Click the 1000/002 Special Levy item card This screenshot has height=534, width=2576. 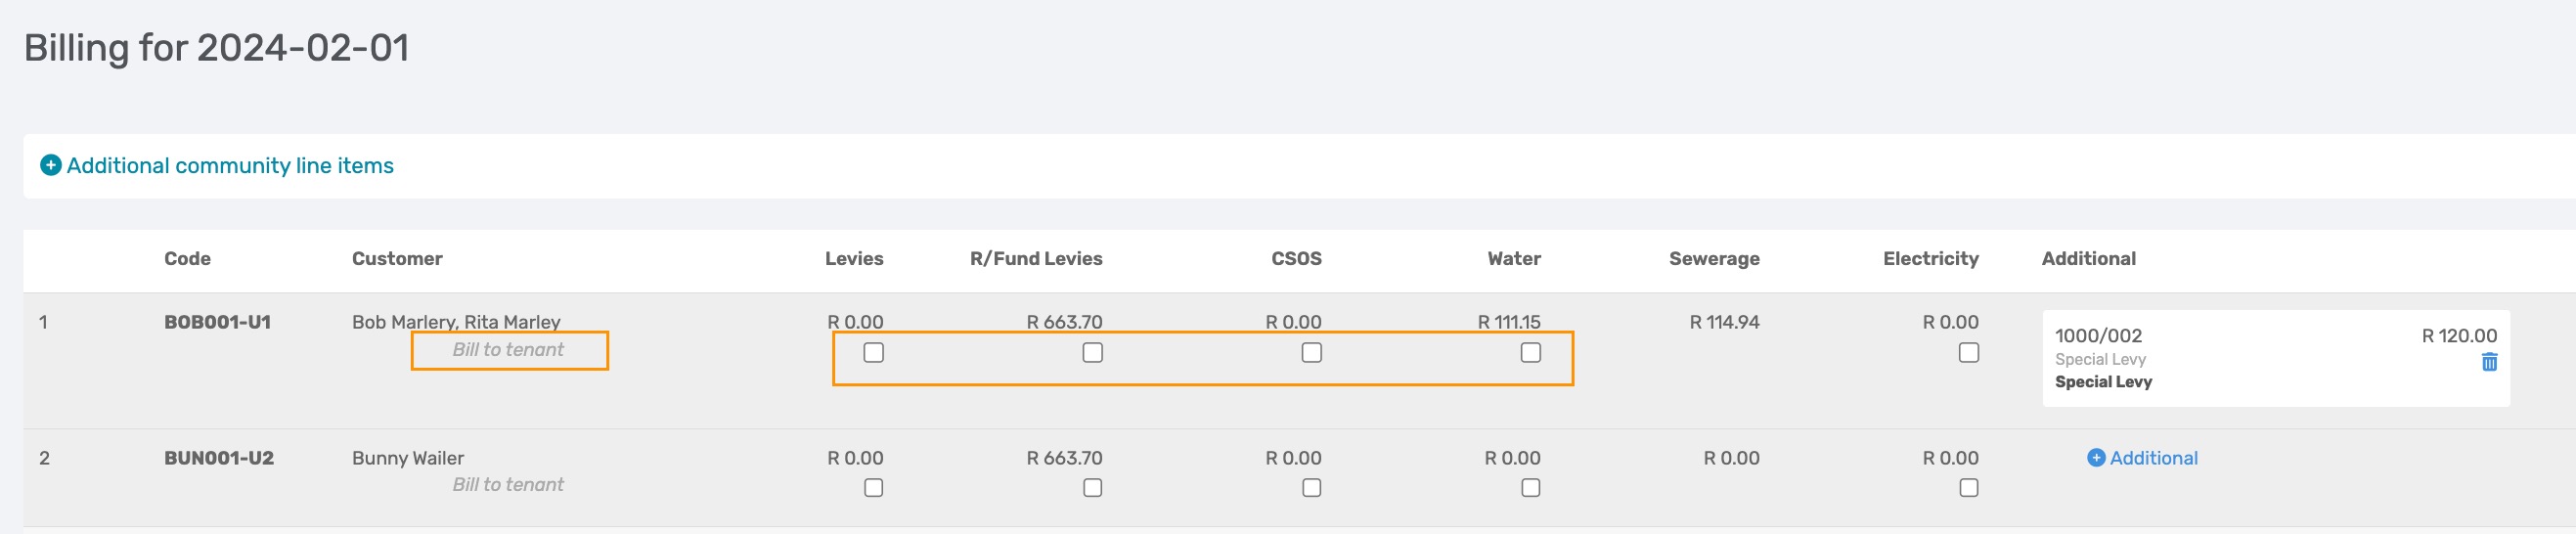2275,358
